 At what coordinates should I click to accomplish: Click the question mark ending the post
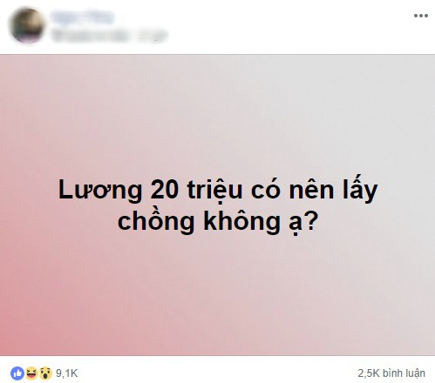tap(310, 220)
